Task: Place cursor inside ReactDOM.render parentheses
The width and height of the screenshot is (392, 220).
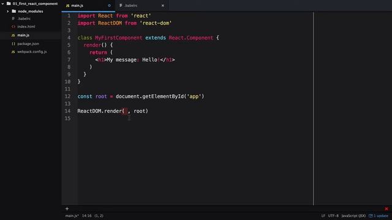Action: 126,111
